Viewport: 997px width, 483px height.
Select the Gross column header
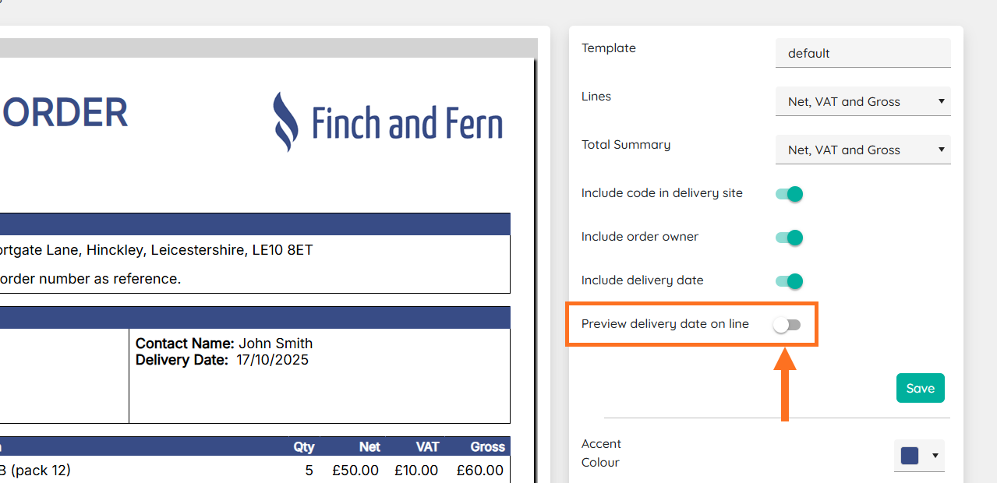click(487, 446)
